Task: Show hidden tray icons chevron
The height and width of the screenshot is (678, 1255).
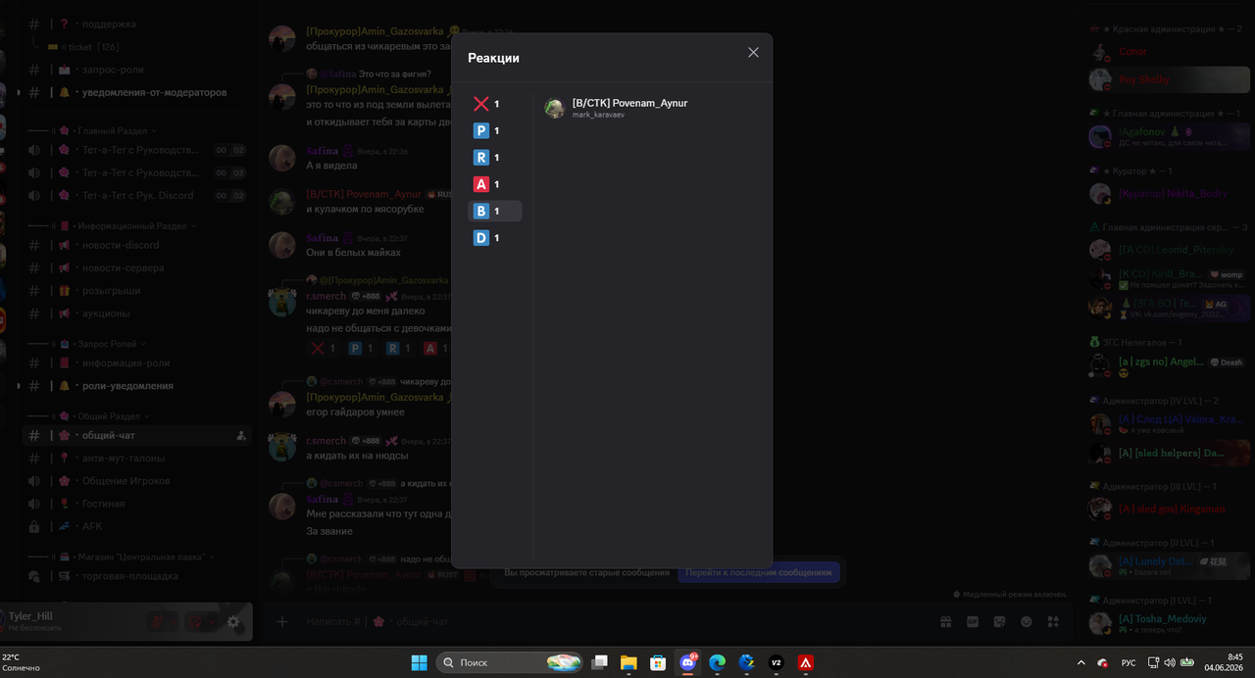Action: pyautogui.click(x=1081, y=663)
